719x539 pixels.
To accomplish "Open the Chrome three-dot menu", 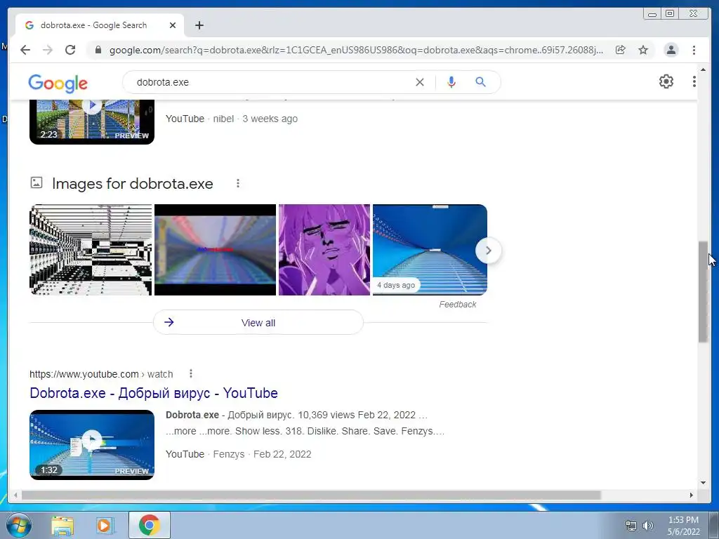I will [x=694, y=50].
